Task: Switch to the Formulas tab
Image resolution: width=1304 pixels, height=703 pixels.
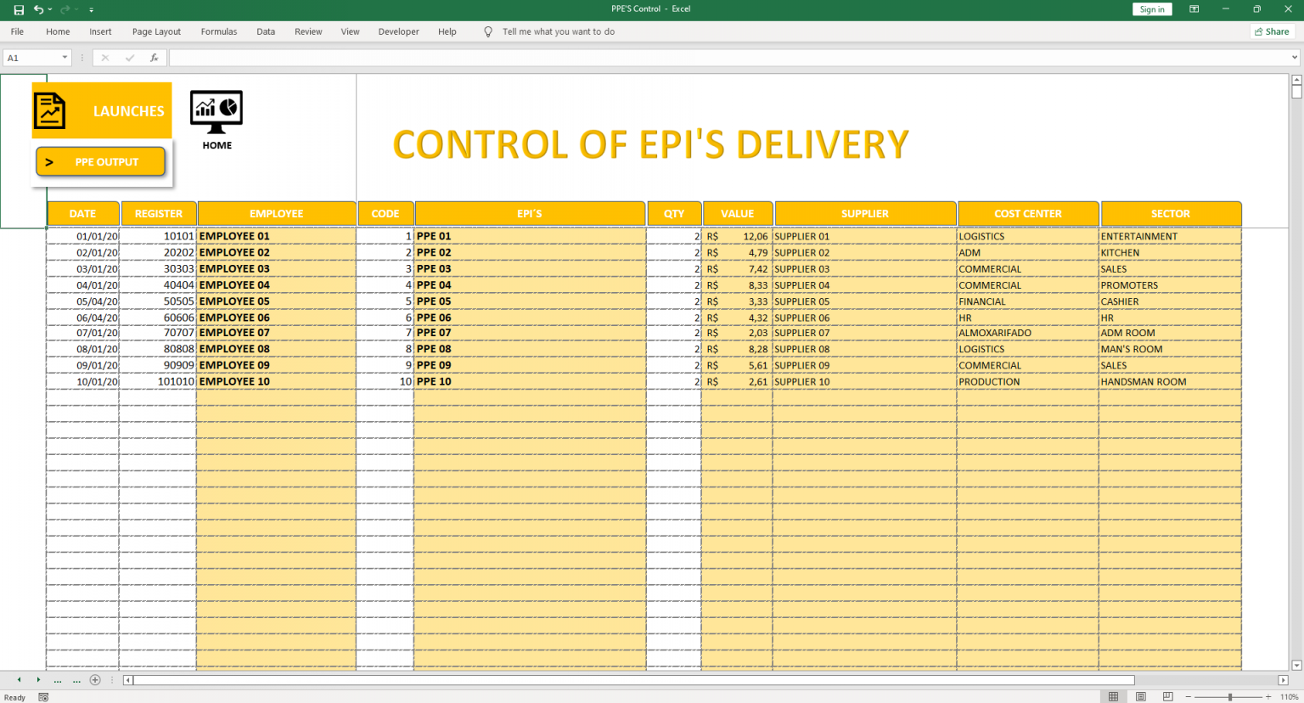Action: (x=218, y=31)
